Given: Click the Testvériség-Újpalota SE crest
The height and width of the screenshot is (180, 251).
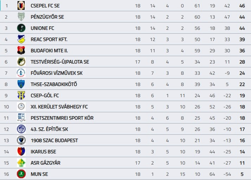Looking at the screenshot, I should coord(21,62).
